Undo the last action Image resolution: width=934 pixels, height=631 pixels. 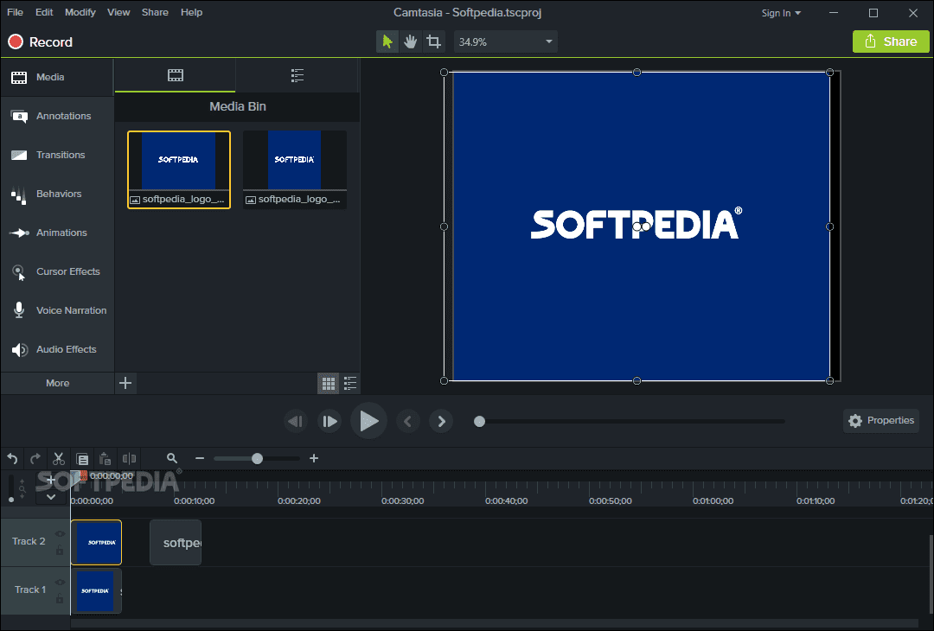point(13,459)
